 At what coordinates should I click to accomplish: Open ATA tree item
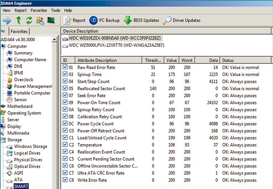[x=18, y=180]
